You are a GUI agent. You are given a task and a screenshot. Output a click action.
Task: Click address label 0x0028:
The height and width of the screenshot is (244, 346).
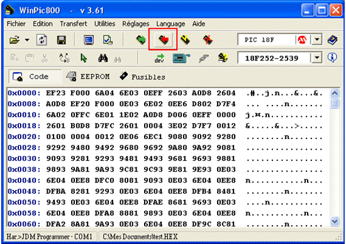24,148
